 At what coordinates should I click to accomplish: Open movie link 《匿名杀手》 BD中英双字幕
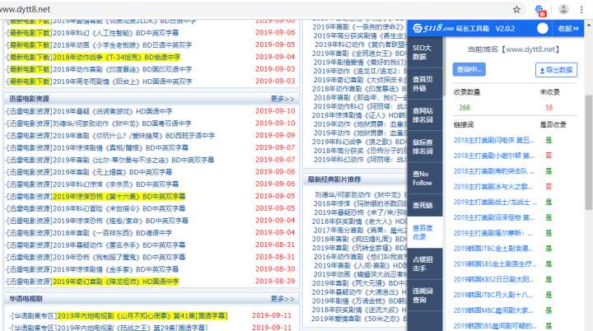[119, 245]
